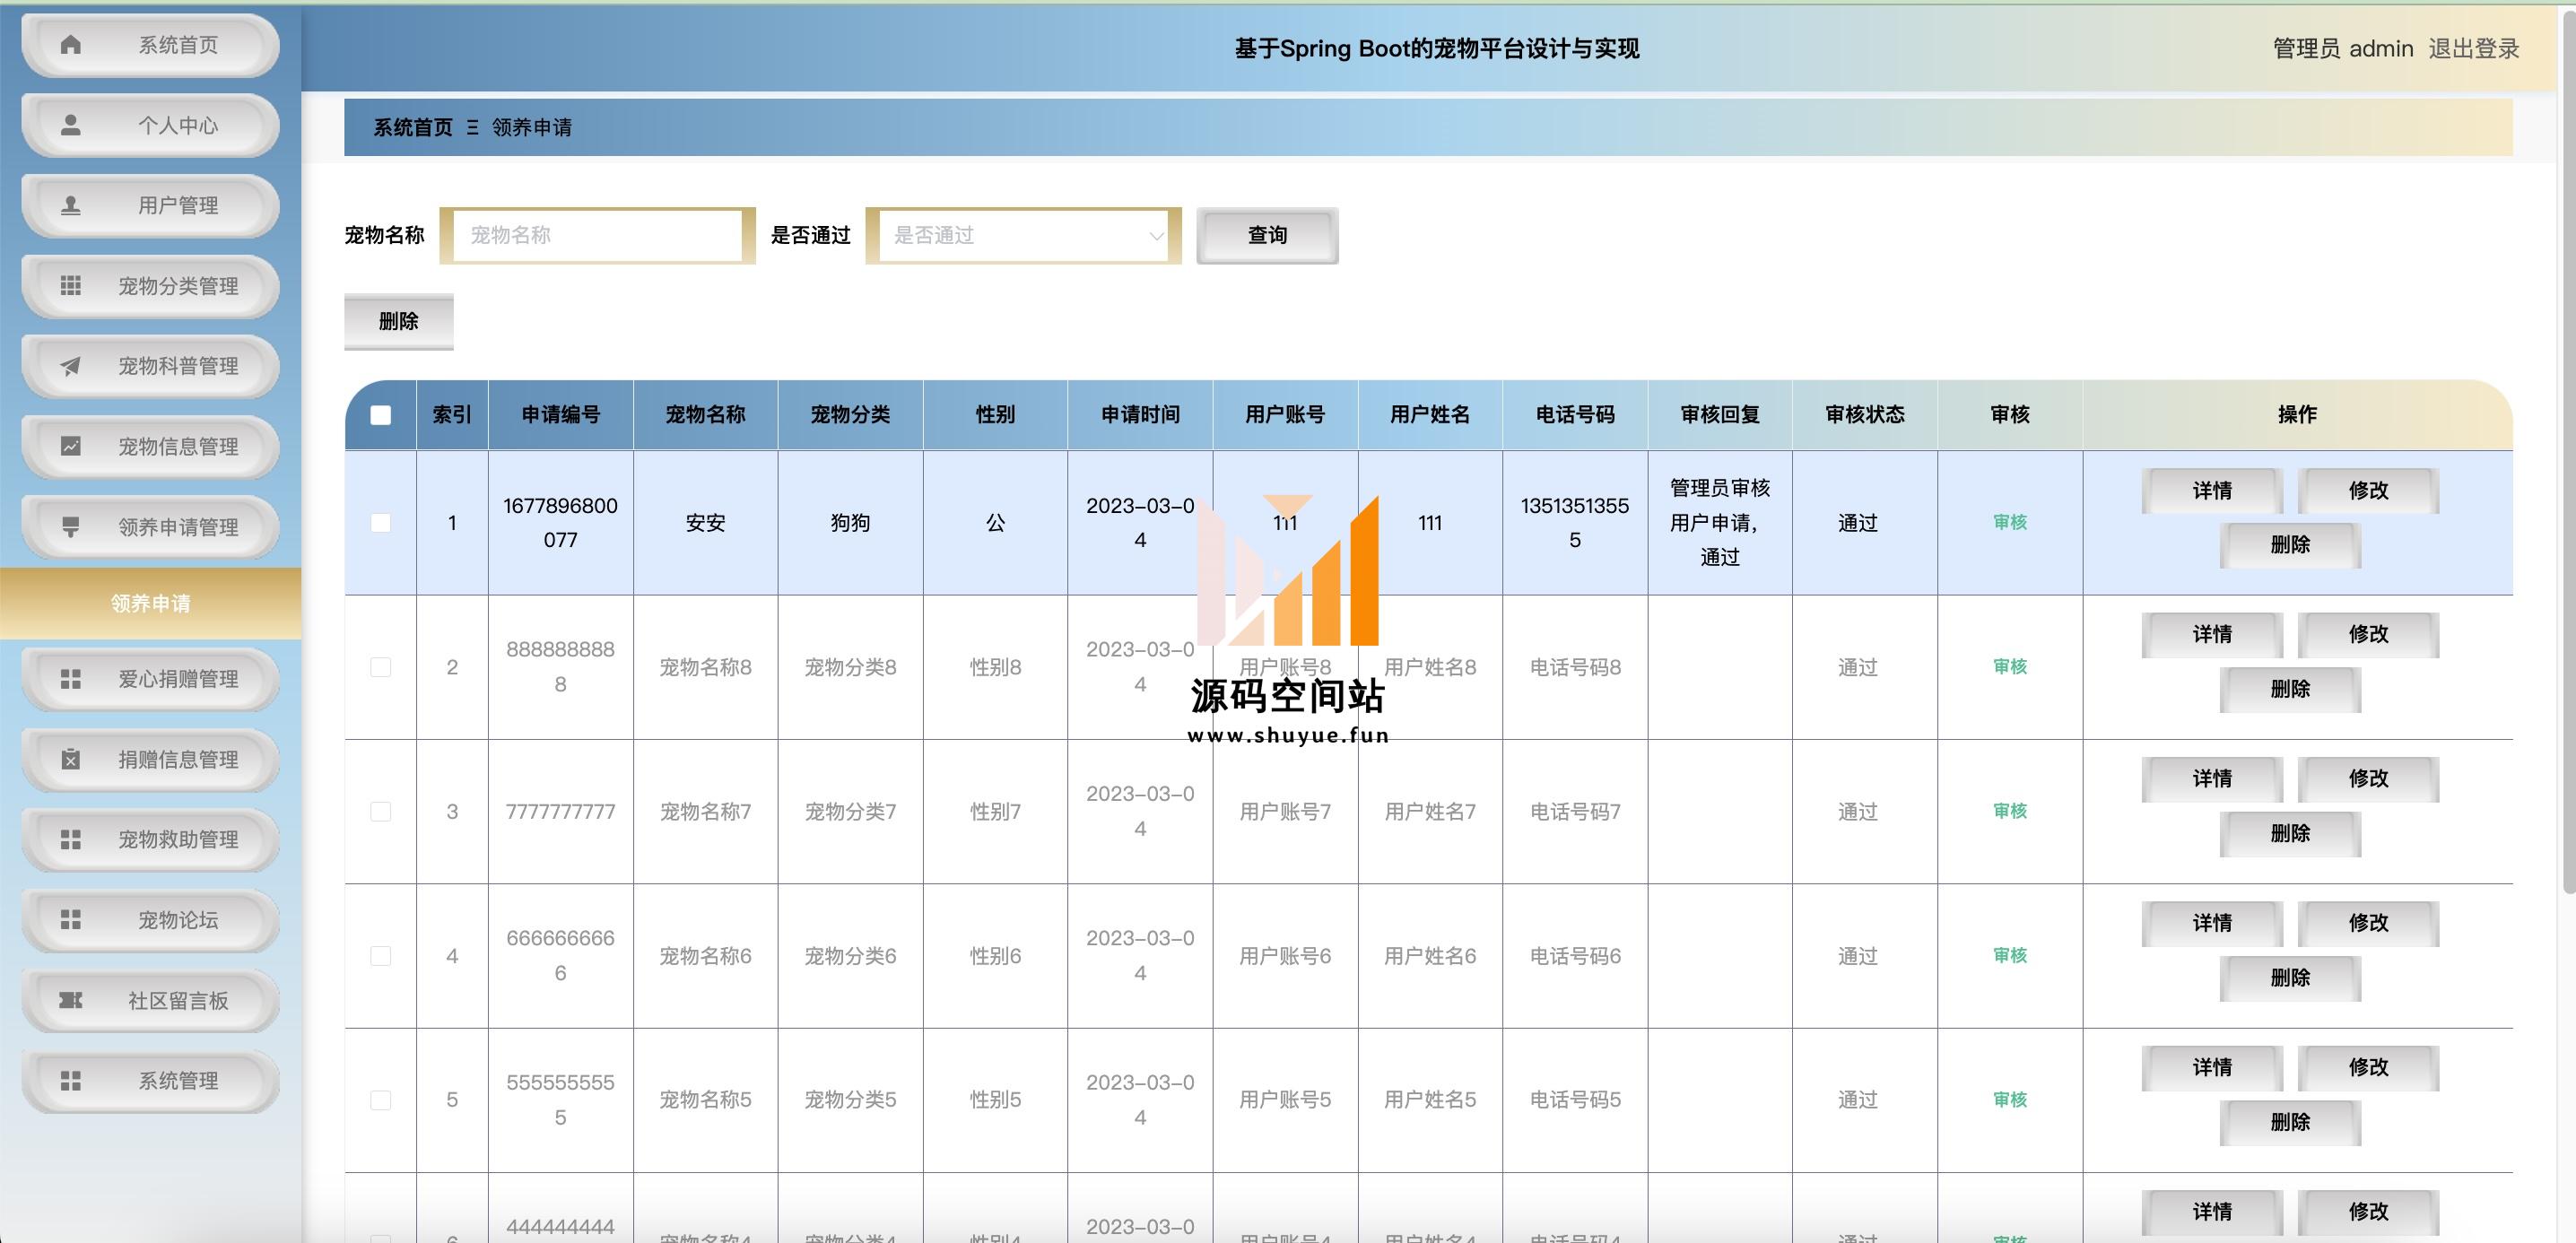Screen dimensions: 2576x1243
Task: Click 系统首页 in the breadcrumb
Action: (x=413, y=128)
